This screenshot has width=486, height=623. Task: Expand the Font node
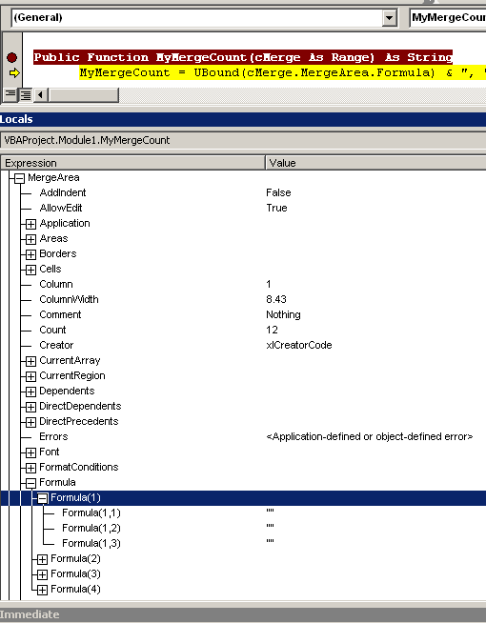(31, 452)
